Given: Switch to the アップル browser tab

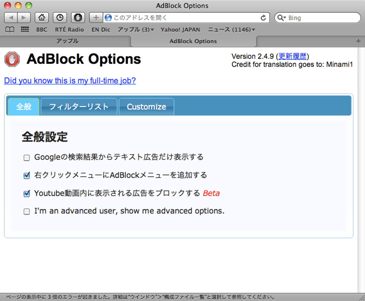Looking at the screenshot, I should [x=67, y=41].
